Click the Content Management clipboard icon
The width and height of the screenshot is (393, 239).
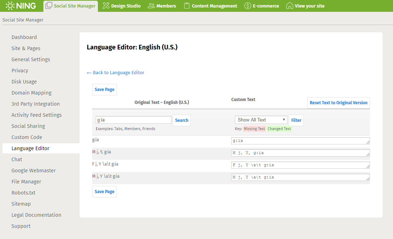coord(186,5)
